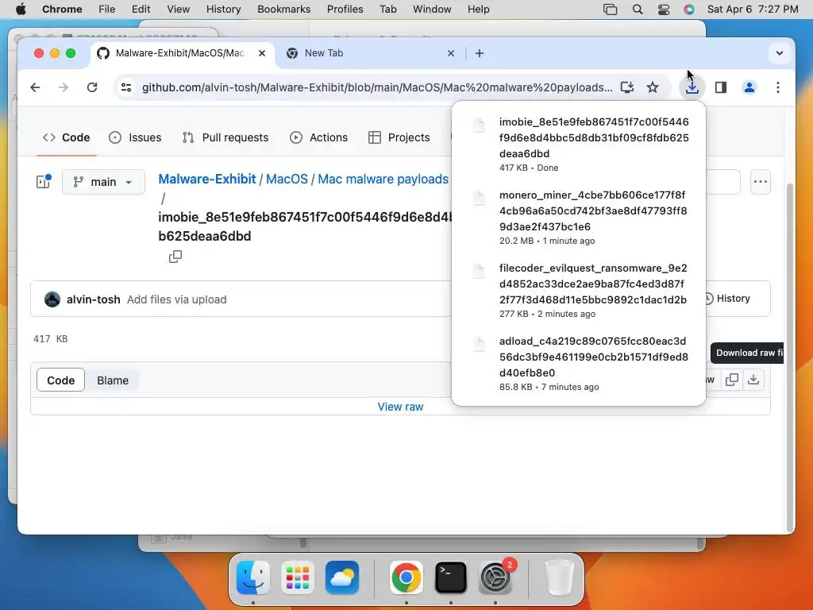
Task: Click the URL address bar
Action: point(377,87)
